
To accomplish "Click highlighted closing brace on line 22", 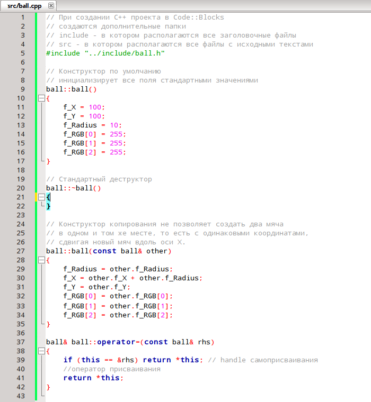I will pyautogui.click(x=48, y=206).
